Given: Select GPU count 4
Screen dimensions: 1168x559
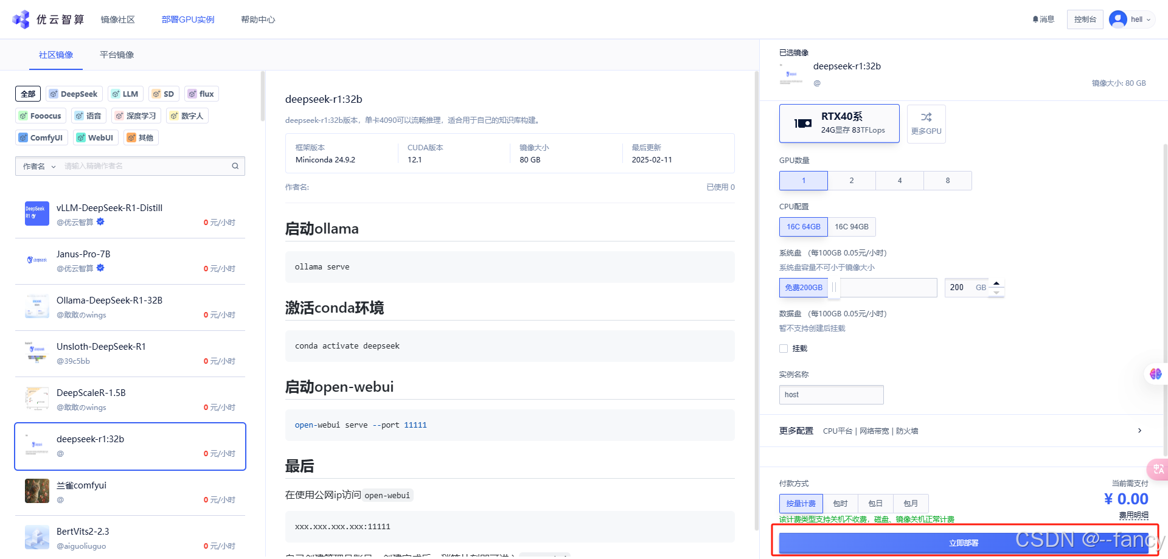Looking at the screenshot, I should [x=900, y=181].
